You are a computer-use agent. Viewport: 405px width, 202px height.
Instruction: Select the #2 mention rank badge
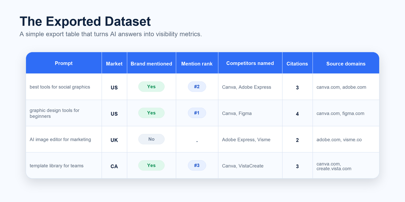click(x=197, y=87)
